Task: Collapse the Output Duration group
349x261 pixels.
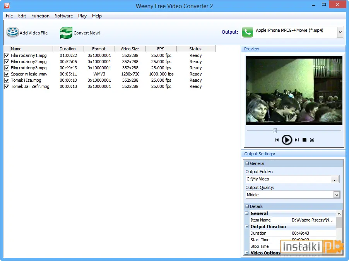Action: [x=247, y=227]
